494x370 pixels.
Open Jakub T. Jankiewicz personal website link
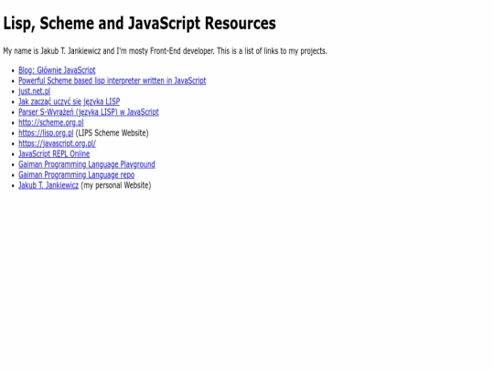pyautogui.click(x=48, y=185)
